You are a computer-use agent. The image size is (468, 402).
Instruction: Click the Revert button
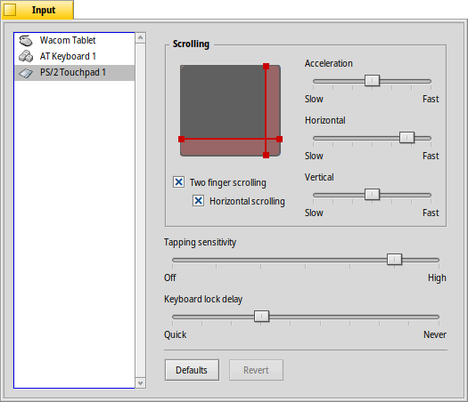tap(256, 370)
